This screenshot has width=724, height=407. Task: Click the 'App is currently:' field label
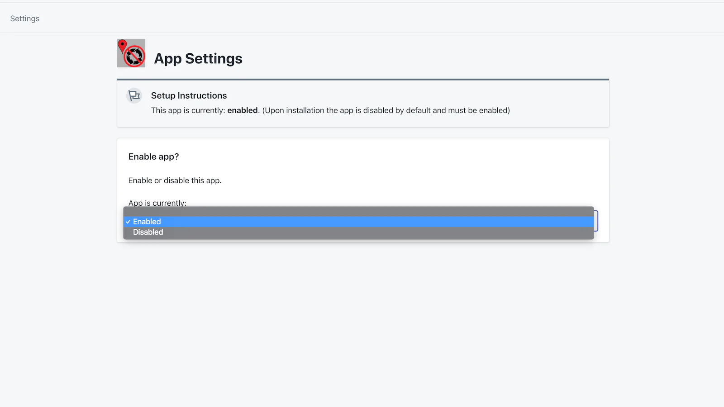[x=157, y=203]
